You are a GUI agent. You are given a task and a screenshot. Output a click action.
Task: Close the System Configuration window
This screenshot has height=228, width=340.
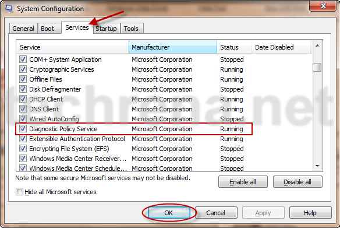(x=323, y=6)
